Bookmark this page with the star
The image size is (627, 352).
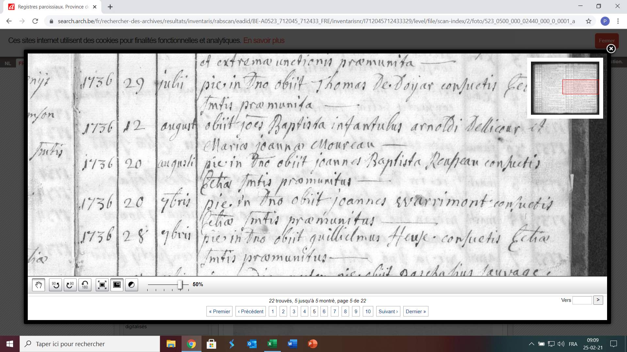[x=588, y=21]
